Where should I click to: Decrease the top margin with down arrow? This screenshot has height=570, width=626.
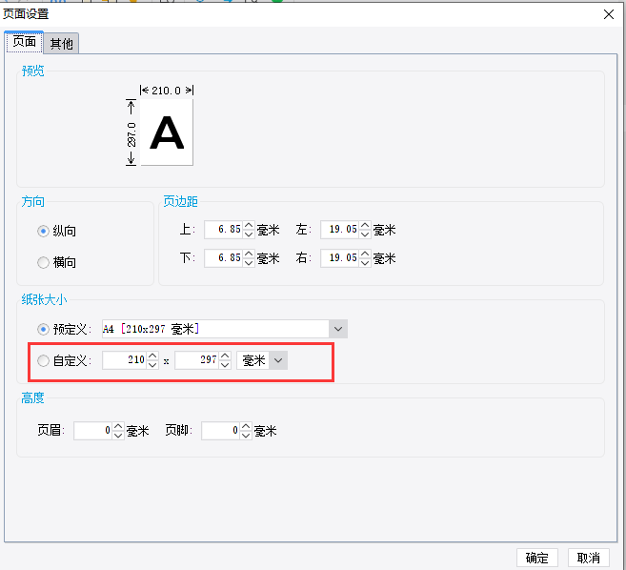pyautogui.click(x=249, y=234)
